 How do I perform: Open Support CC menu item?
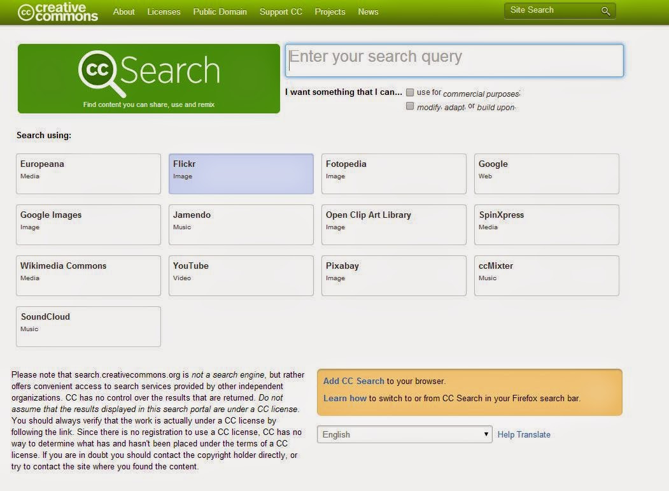click(x=281, y=12)
